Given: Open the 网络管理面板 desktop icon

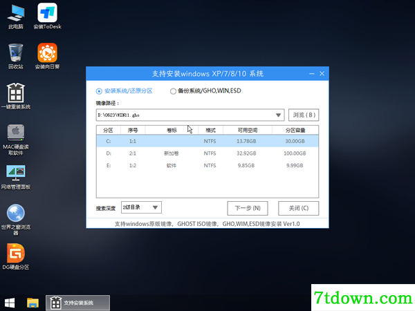Looking at the screenshot, I should (x=16, y=177).
